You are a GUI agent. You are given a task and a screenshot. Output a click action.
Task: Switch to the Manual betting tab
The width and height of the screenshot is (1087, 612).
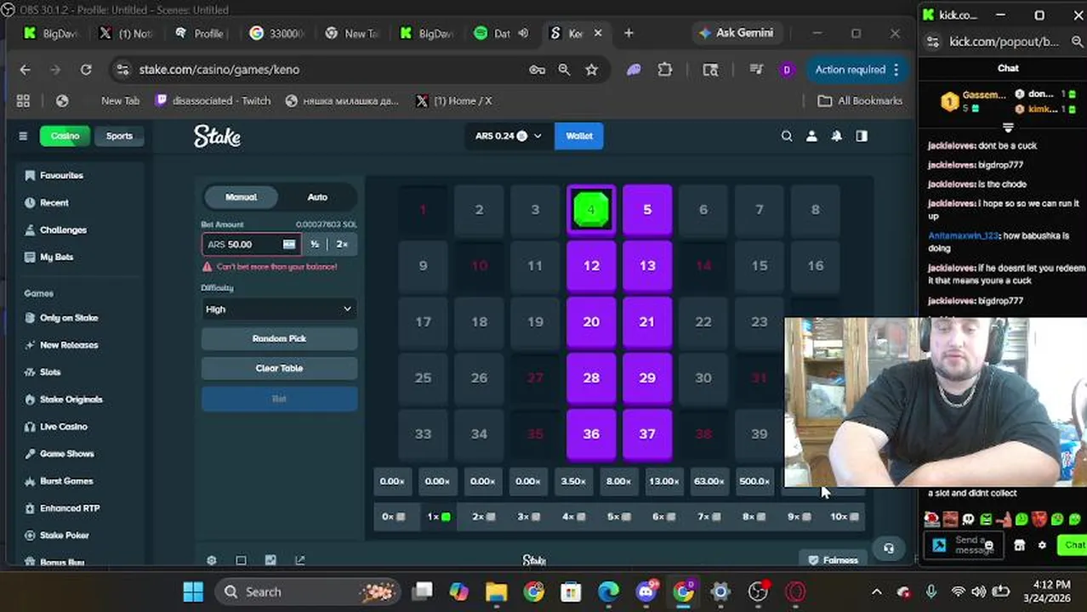point(241,197)
